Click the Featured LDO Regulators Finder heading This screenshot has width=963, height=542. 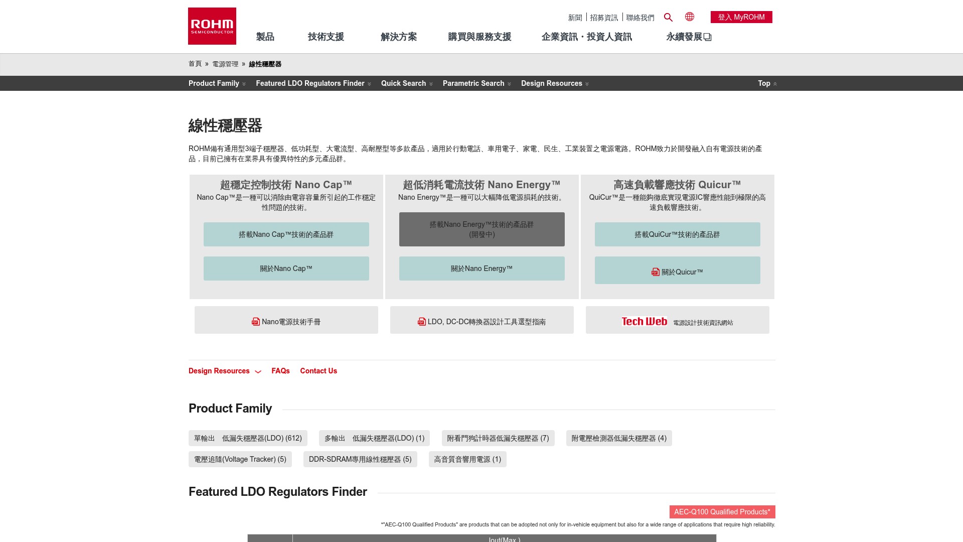(x=278, y=492)
